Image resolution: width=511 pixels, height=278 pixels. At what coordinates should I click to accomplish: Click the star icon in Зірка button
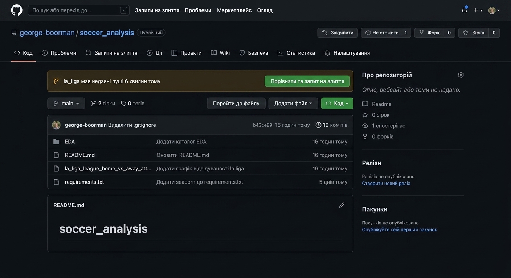pos(466,33)
